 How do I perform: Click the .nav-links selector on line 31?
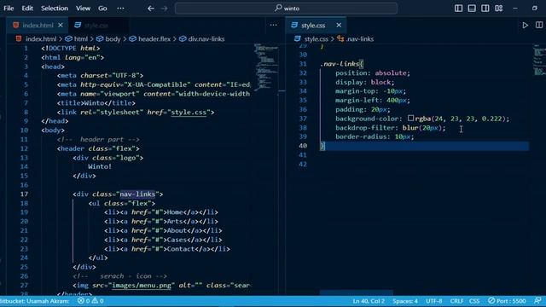[340, 64]
